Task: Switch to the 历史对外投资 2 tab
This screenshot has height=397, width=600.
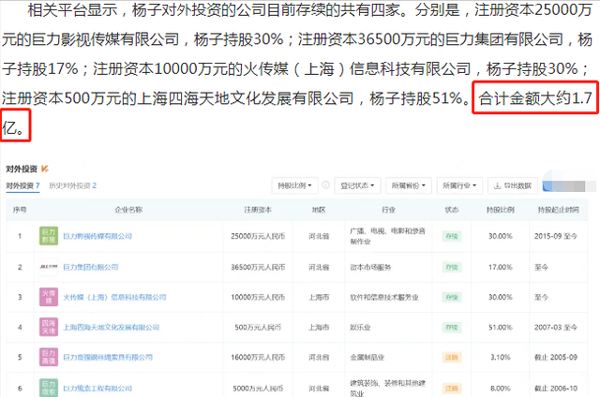Action: [x=73, y=185]
